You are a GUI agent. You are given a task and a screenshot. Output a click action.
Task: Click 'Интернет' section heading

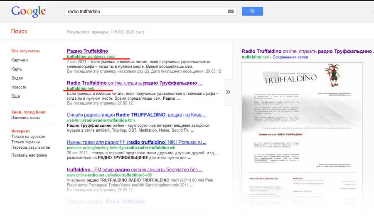(x=20, y=131)
